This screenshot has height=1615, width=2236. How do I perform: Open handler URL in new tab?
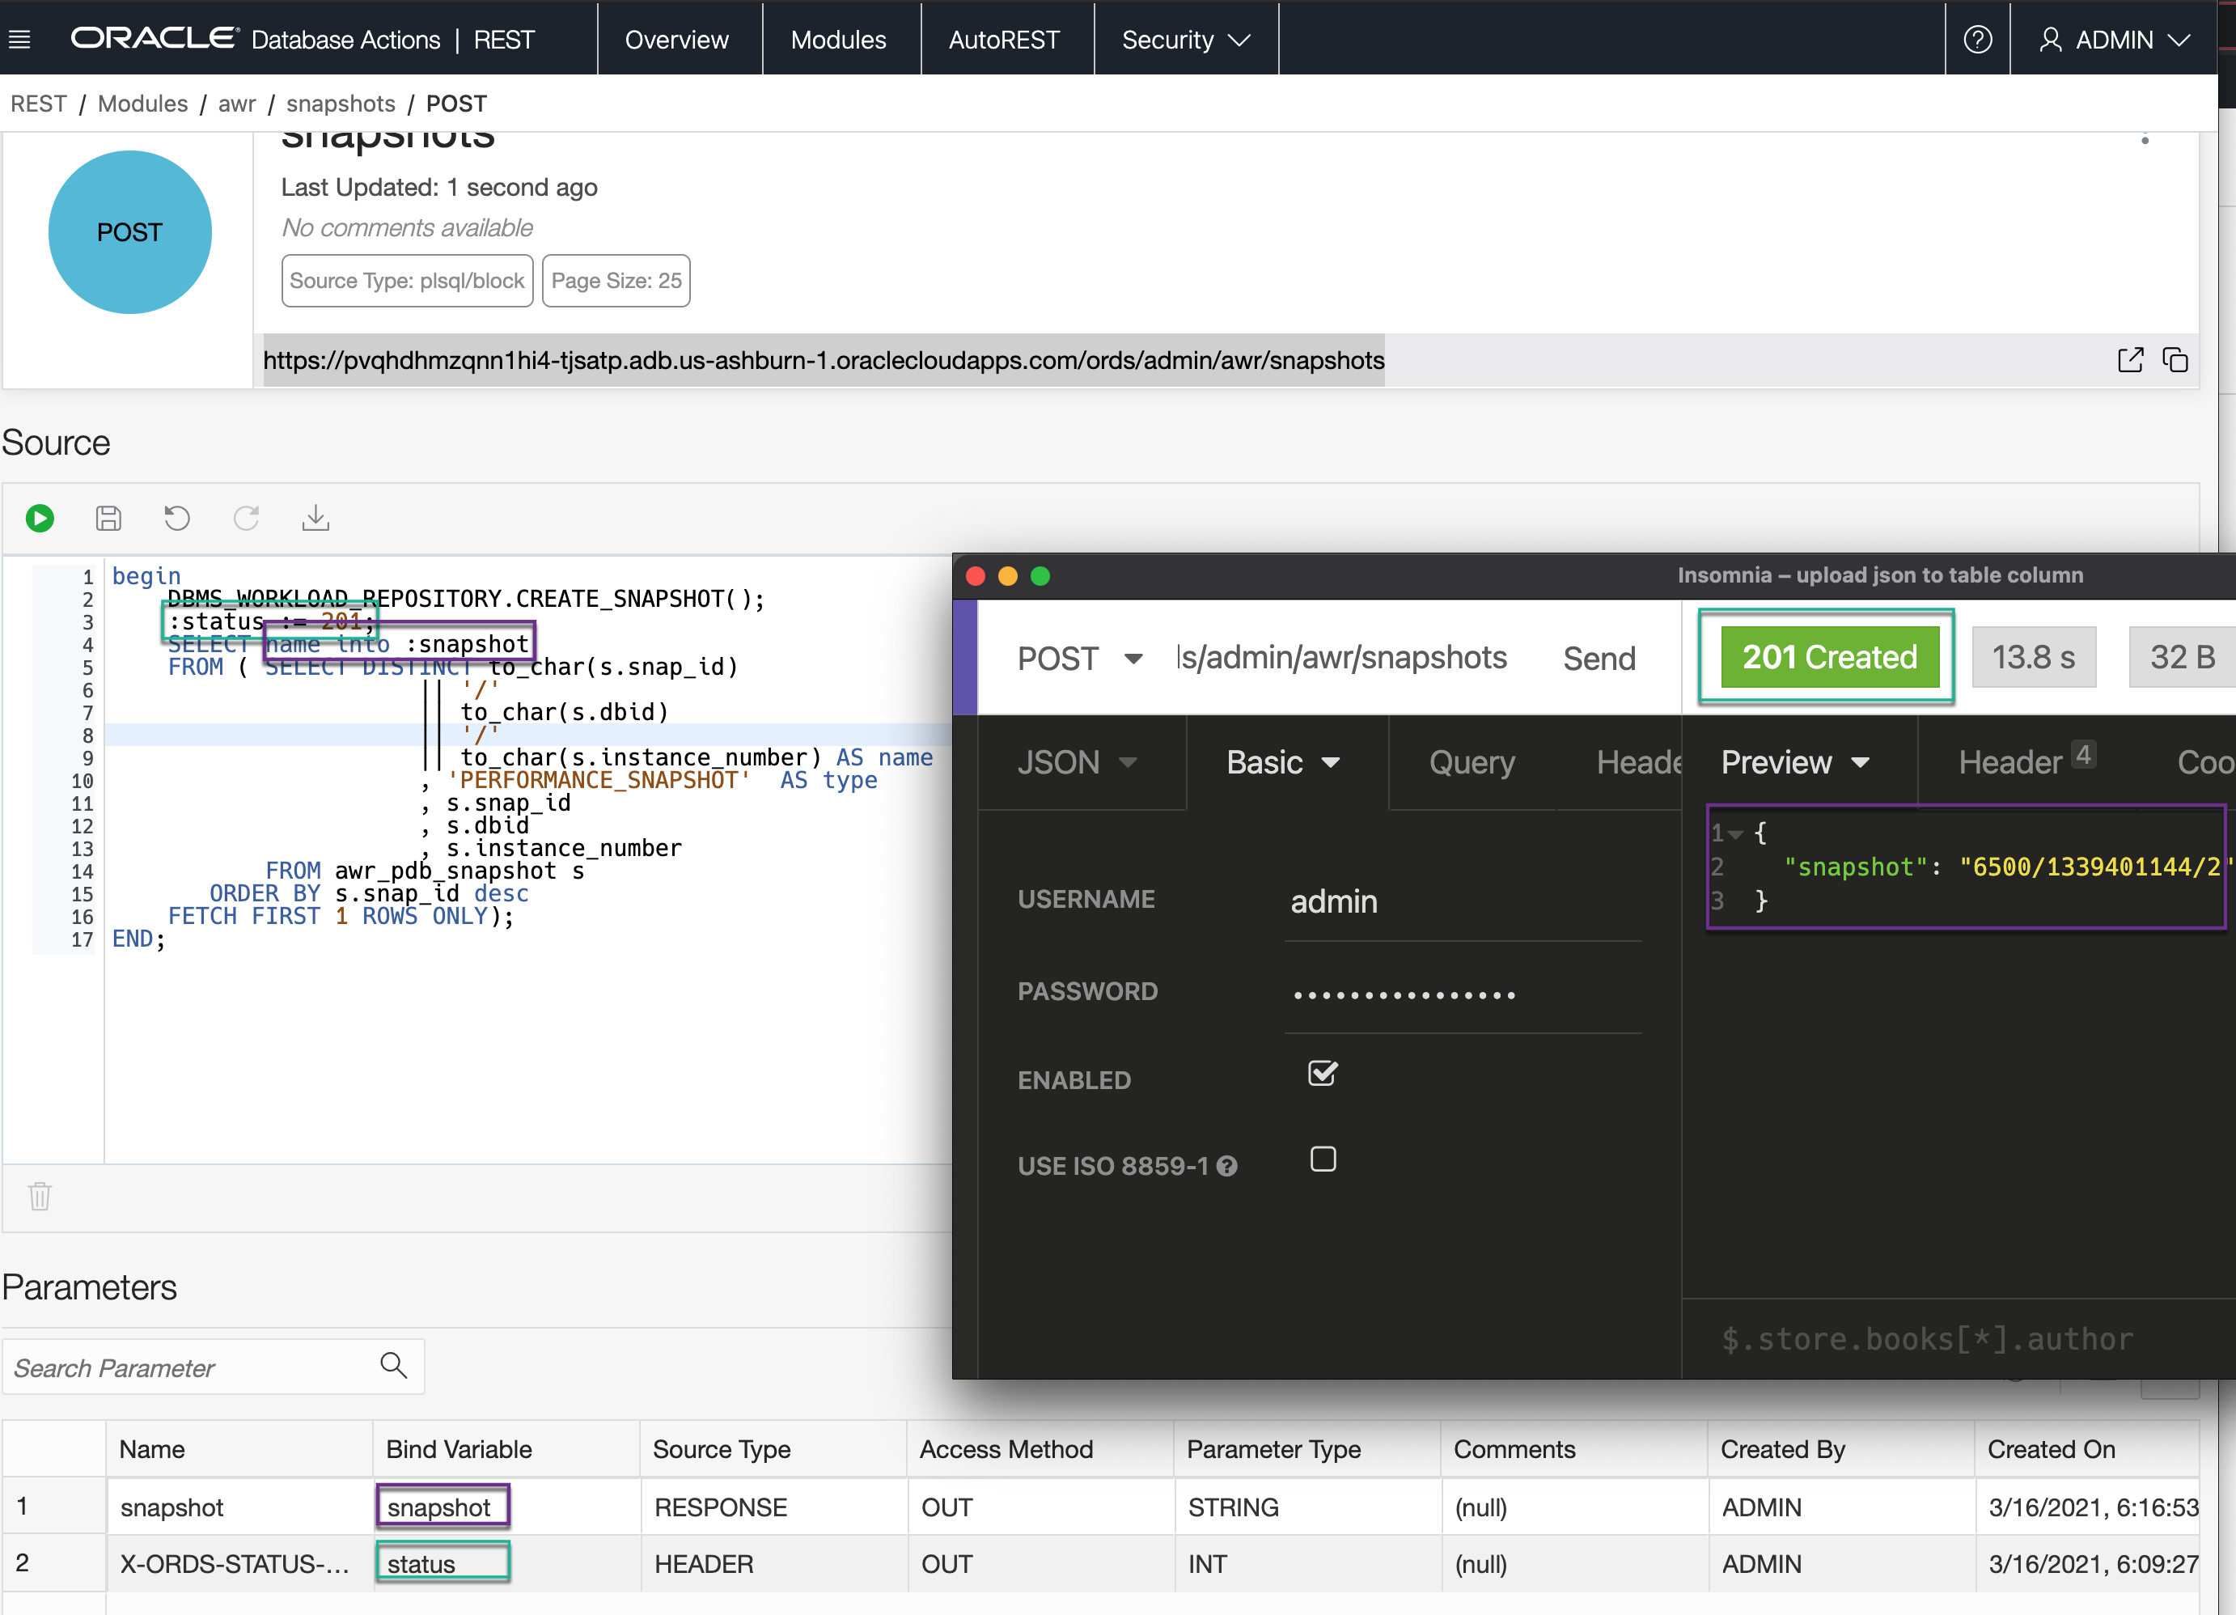[x=2131, y=360]
